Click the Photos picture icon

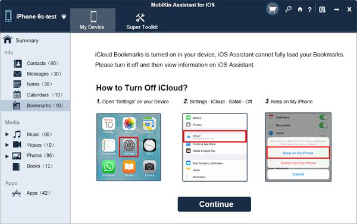coord(17,156)
